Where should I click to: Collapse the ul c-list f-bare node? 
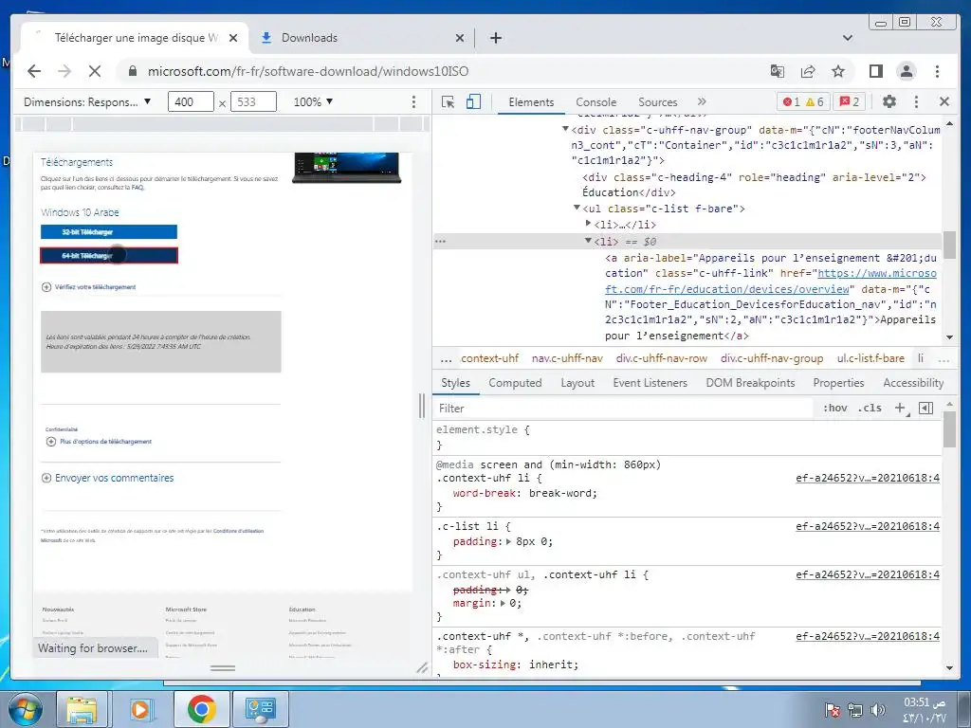(577, 208)
